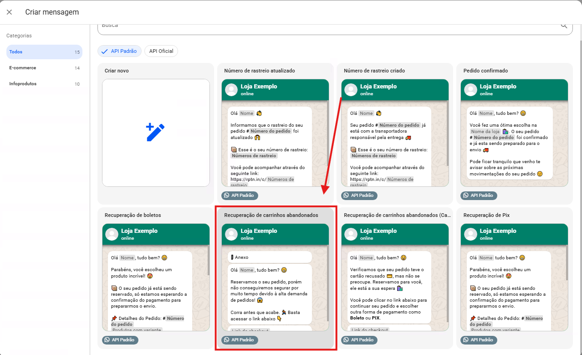The image size is (582, 355).
Task: Click API Padrão badge under 'Número de rastreio atualizado'
Action: 240,196
